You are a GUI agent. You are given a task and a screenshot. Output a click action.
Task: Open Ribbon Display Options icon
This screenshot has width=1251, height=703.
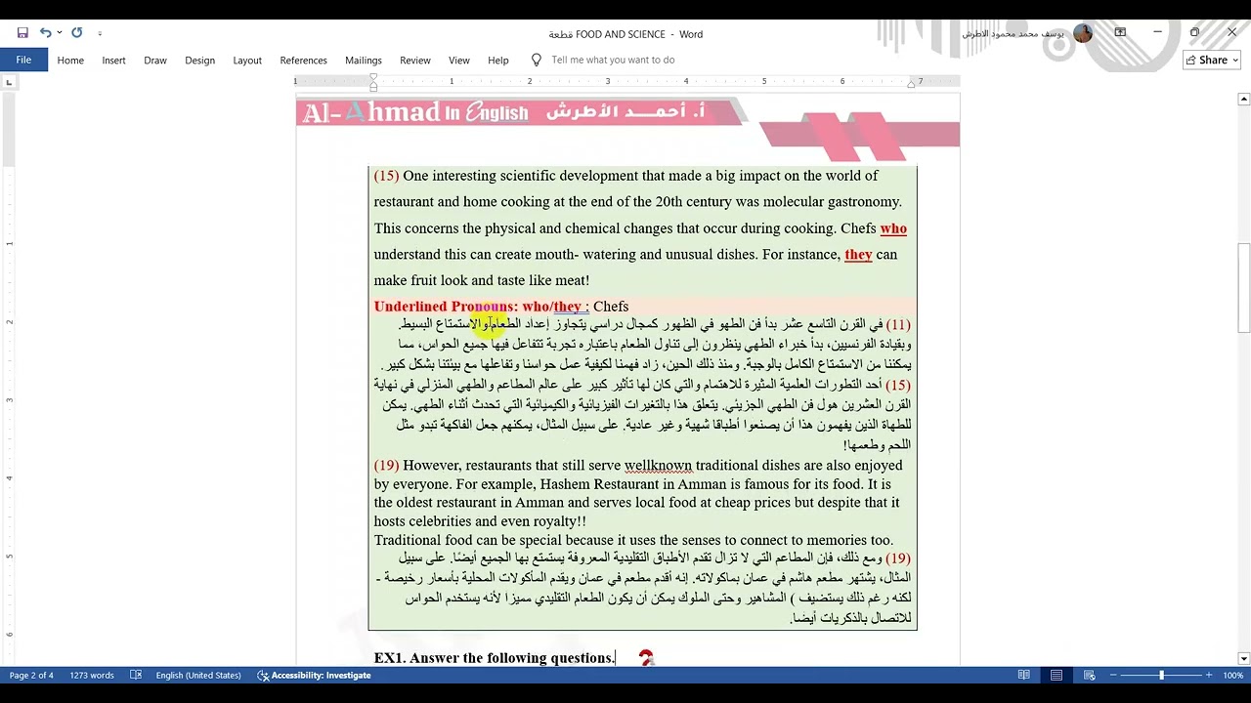click(1120, 32)
